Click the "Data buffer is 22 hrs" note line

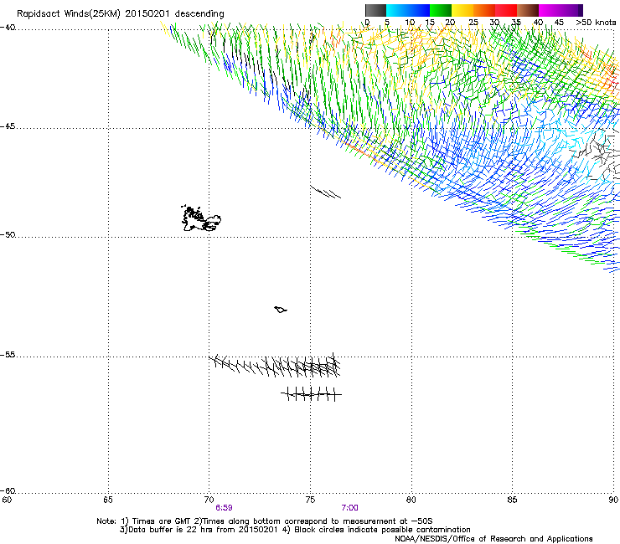coord(295,530)
